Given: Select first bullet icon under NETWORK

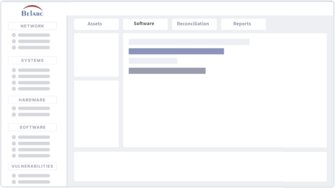Looking at the screenshot, I should [x=14, y=35].
